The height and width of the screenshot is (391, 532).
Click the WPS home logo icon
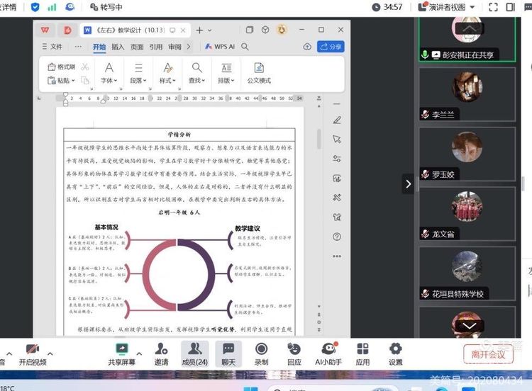pos(45,30)
